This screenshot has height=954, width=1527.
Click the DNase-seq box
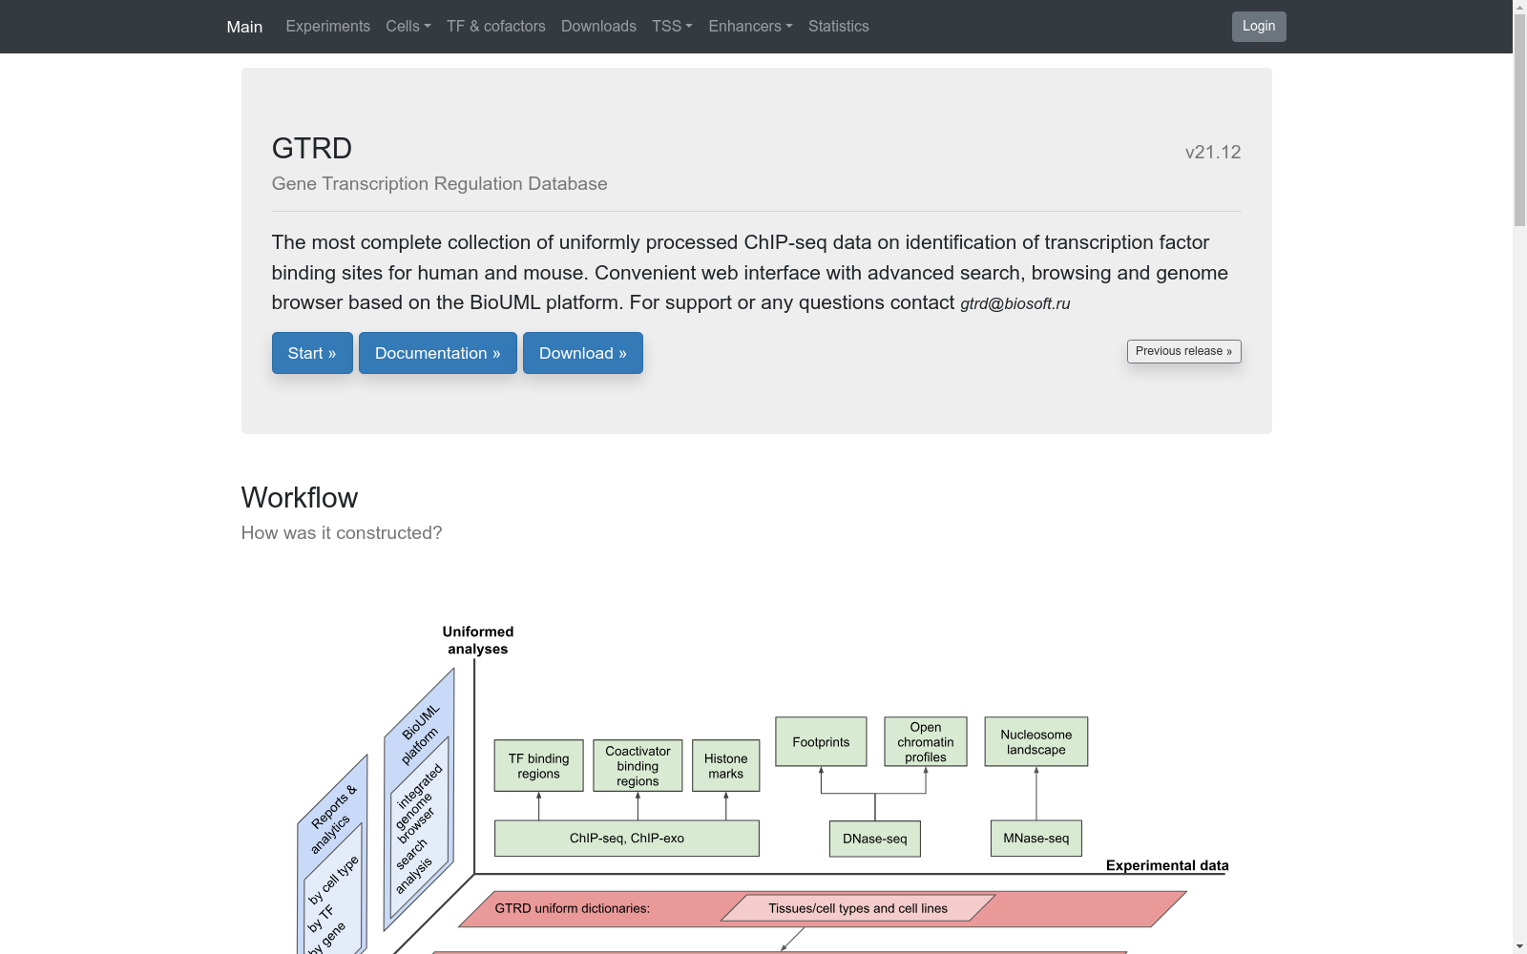coord(875,839)
